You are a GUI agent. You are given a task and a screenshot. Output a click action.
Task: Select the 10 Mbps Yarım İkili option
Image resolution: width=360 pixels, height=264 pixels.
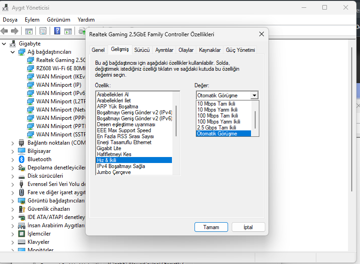point(223,110)
